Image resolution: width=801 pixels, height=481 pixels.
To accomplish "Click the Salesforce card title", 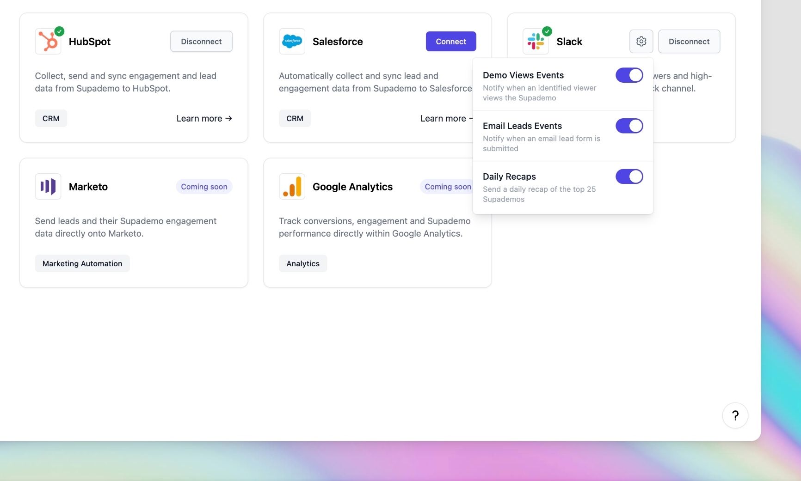I will (x=338, y=42).
